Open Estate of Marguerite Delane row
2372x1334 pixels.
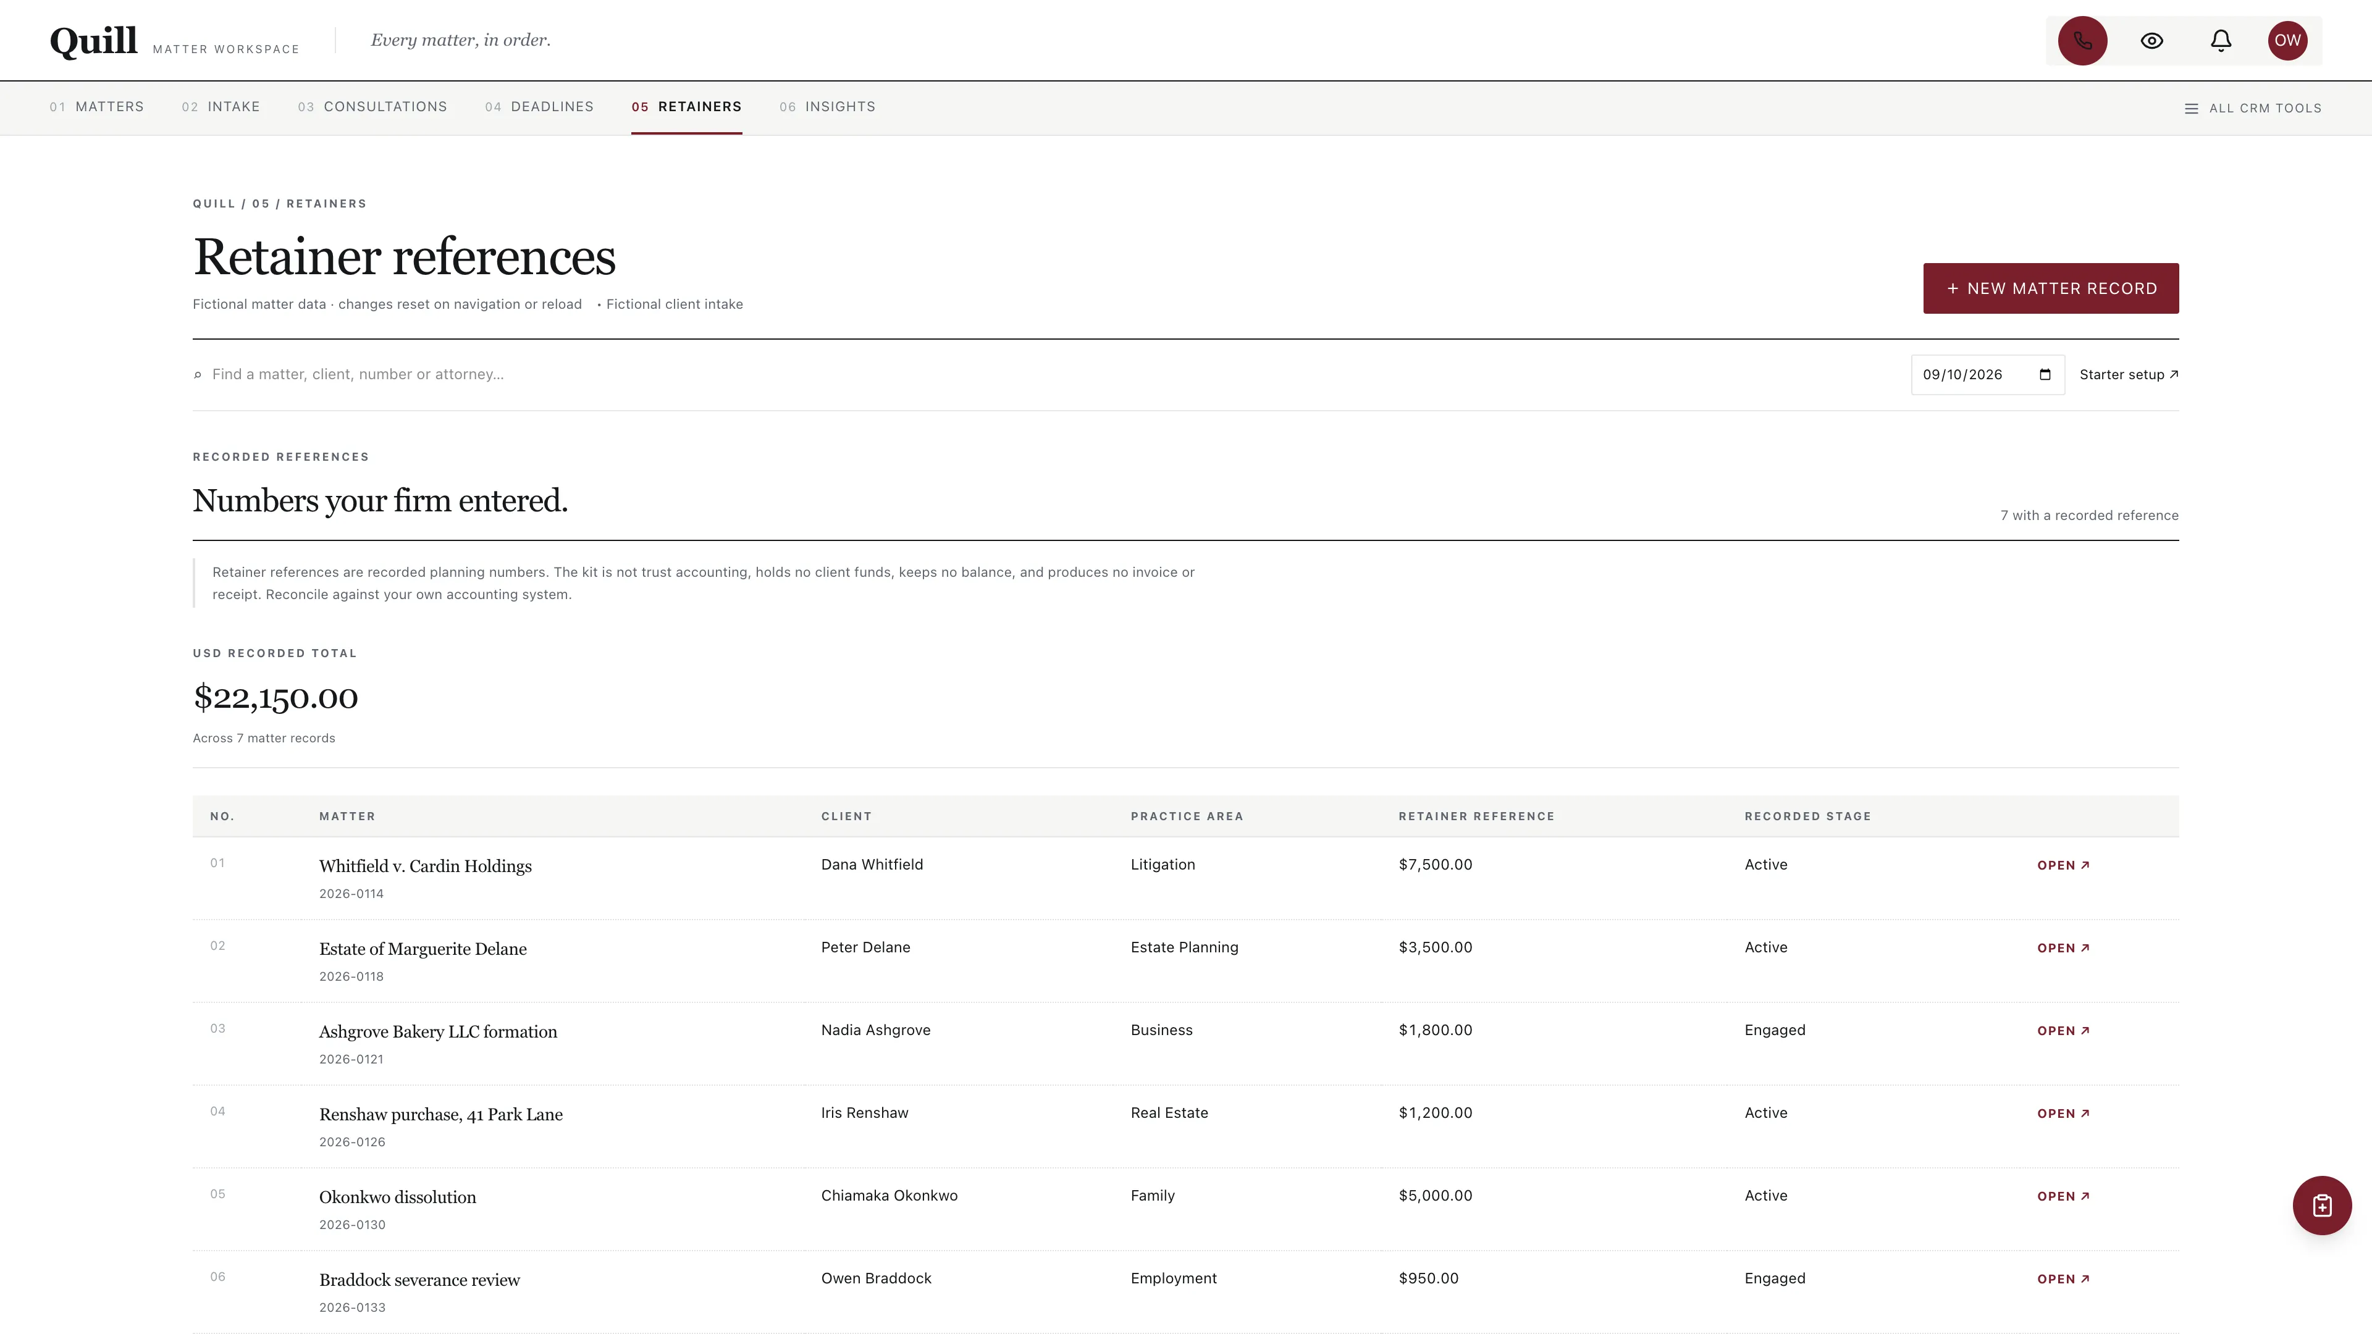pos(2063,948)
